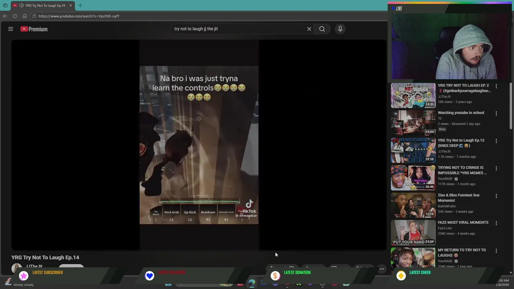Viewport: 514px width, 289px height.
Task: Open FaZe Live channel name
Action: [x=445, y=228]
